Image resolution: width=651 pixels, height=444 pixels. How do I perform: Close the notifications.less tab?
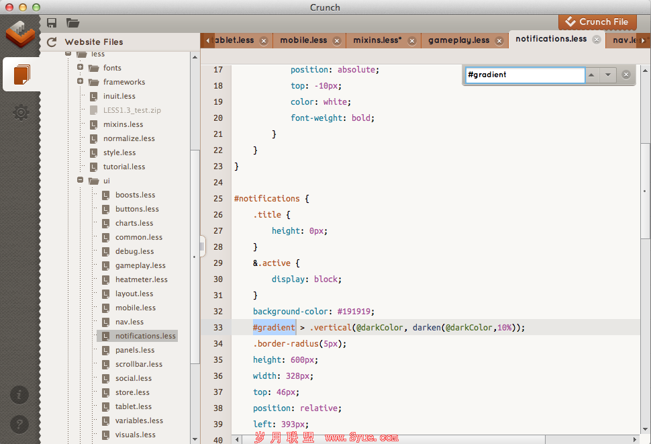(597, 40)
